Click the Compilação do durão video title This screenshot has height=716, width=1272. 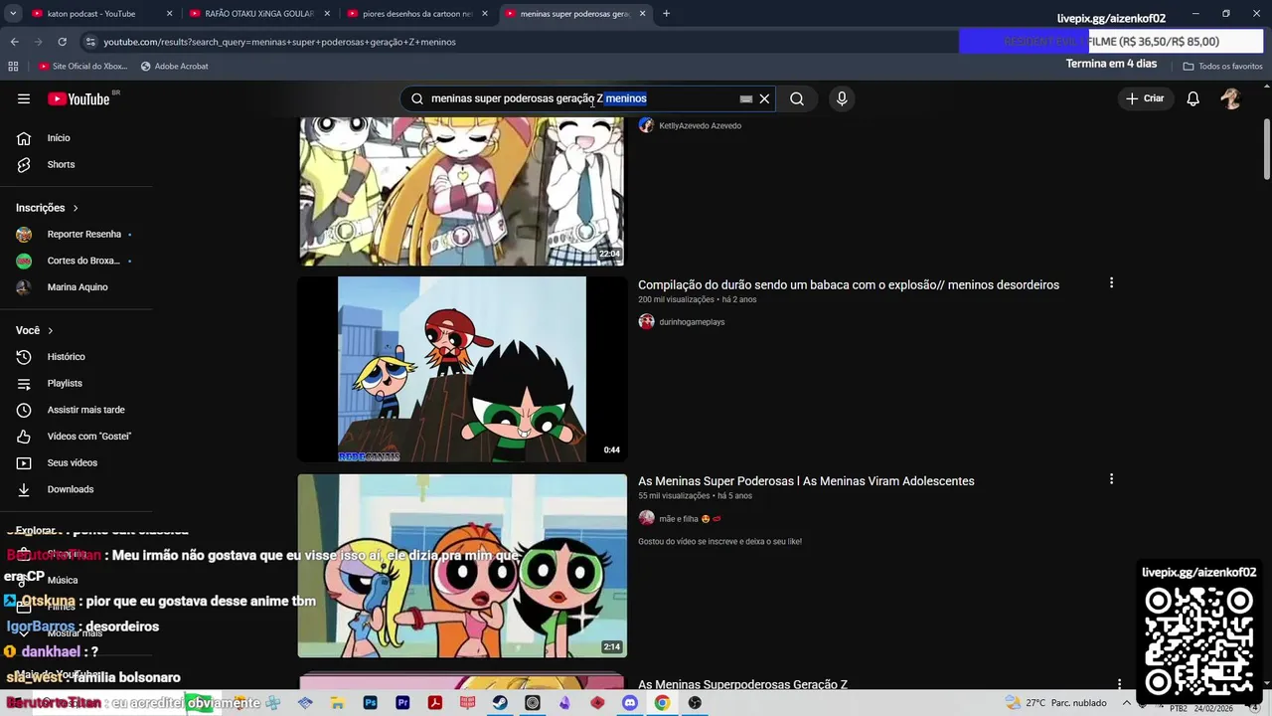pos(849,284)
